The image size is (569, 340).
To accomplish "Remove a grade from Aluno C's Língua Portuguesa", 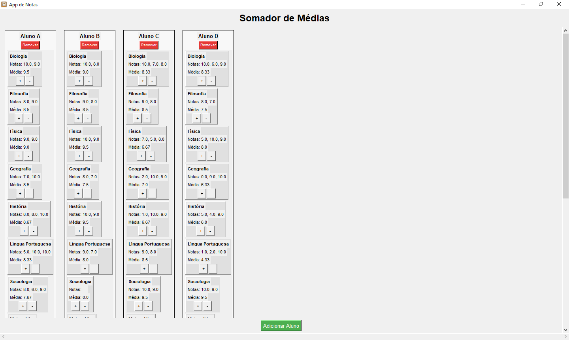I will (154, 269).
